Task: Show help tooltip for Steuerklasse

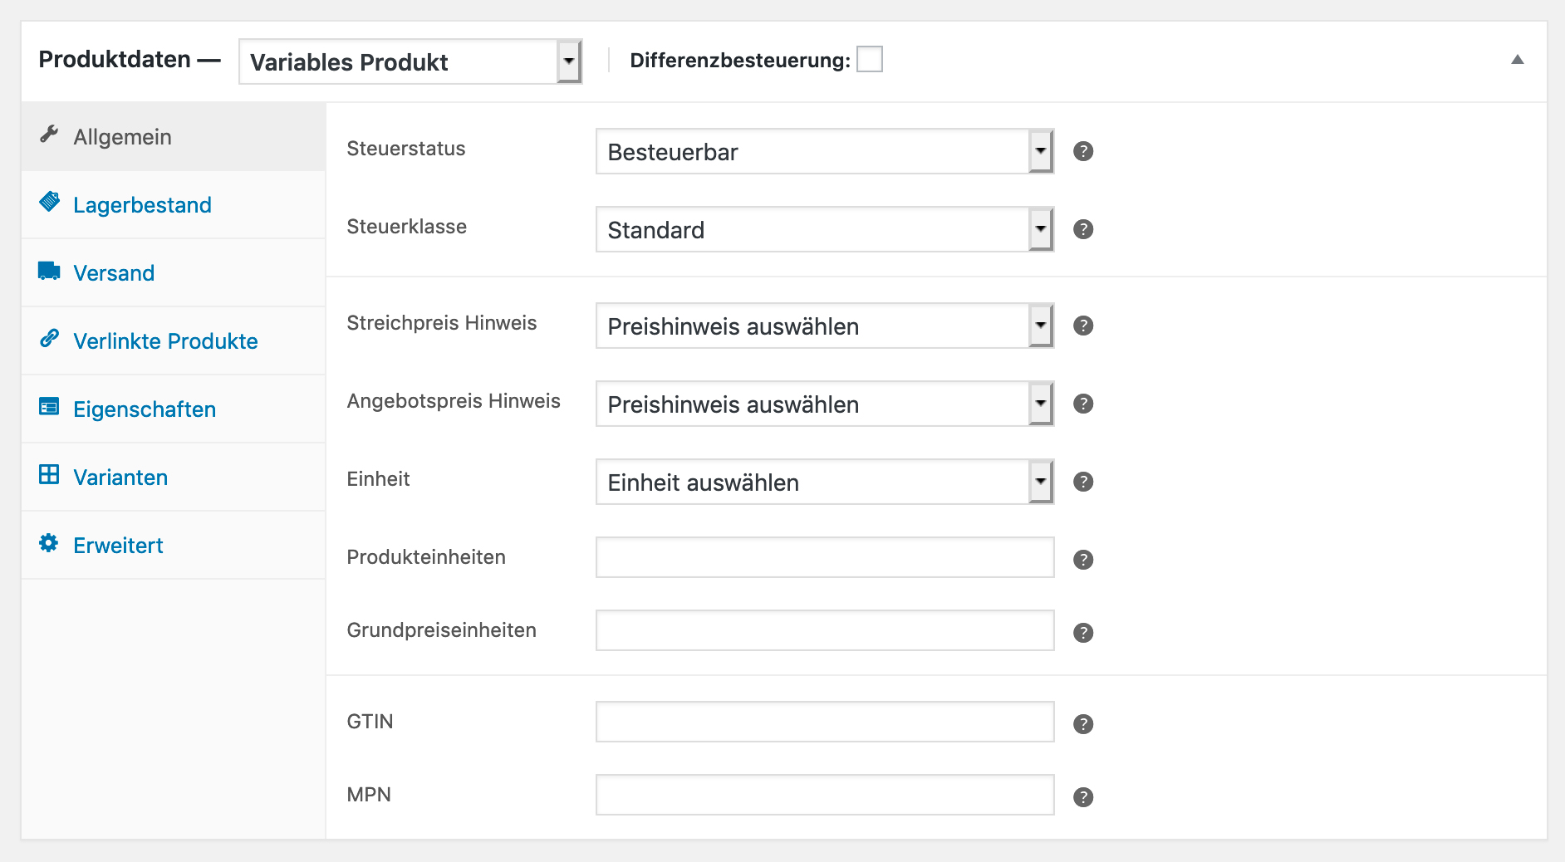Action: [1083, 229]
